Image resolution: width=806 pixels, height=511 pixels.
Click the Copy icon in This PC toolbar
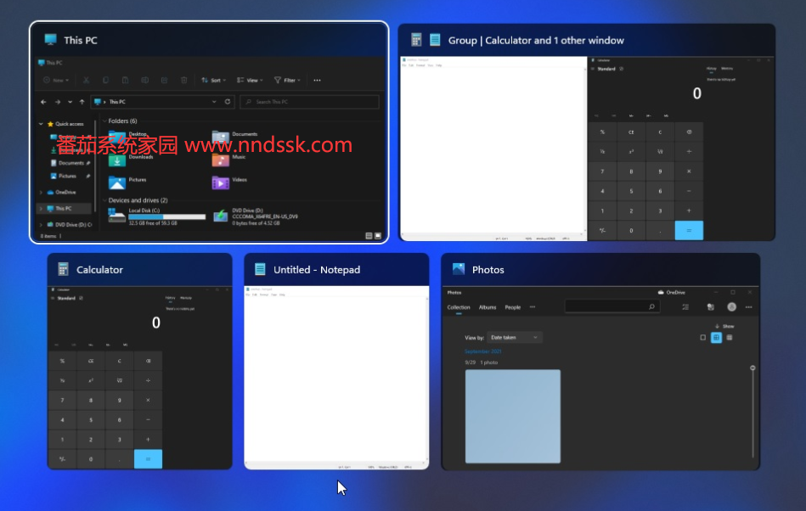(105, 80)
